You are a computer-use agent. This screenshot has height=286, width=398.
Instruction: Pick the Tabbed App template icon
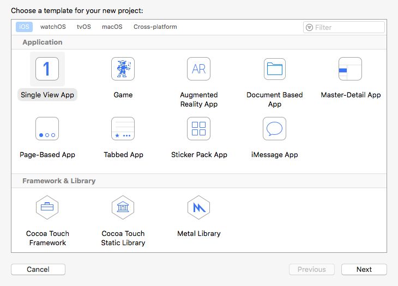click(123, 129)
